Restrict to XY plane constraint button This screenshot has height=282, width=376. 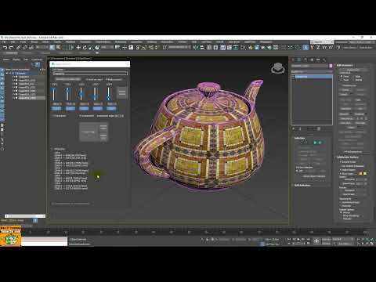pyautogui.click(x=324, y=48)
